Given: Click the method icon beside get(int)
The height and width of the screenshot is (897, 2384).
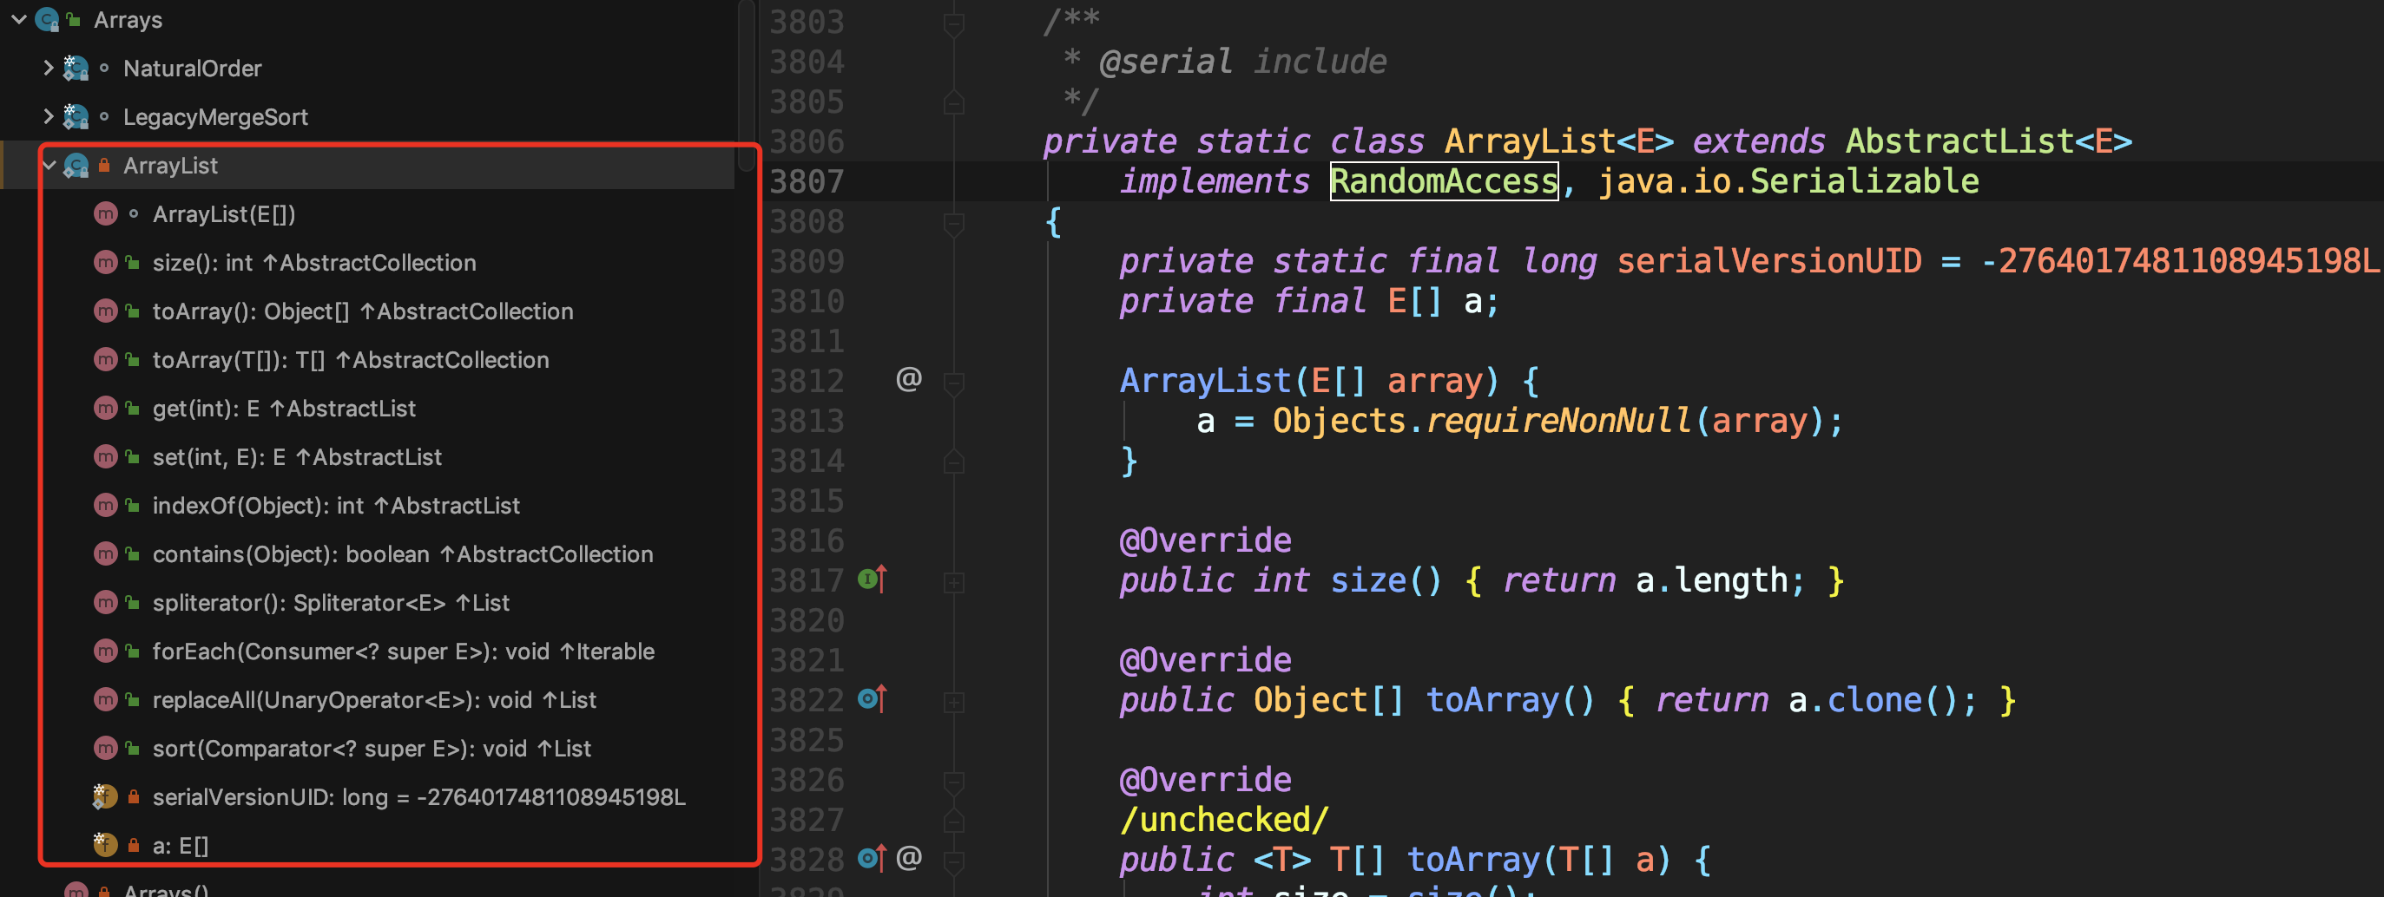Looking at the screenshot, I should pyautogui.click(x=106, y=408).
